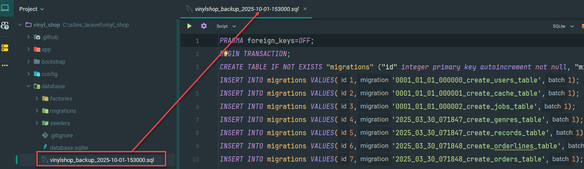Open the Project view dropdown

coord(32,9)
